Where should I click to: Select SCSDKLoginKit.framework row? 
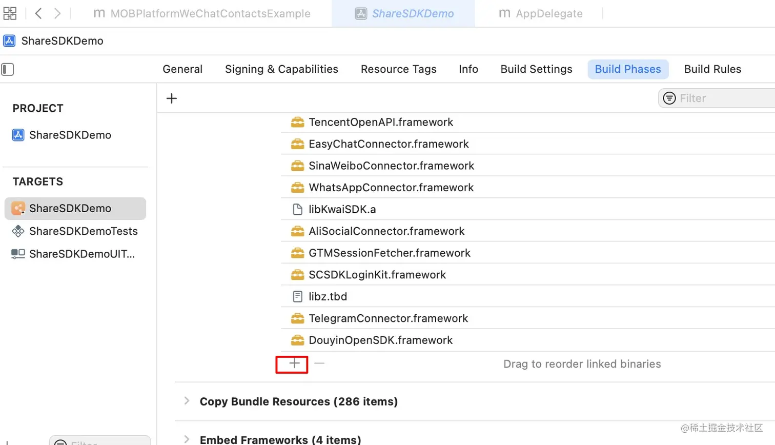528,275
